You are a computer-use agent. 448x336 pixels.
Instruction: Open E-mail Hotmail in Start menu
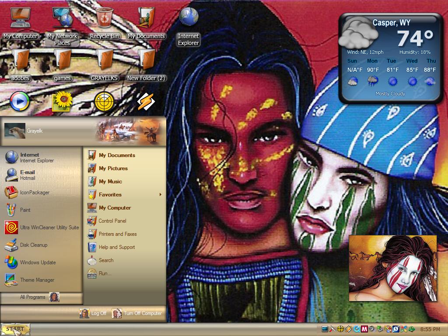(42, 175)
